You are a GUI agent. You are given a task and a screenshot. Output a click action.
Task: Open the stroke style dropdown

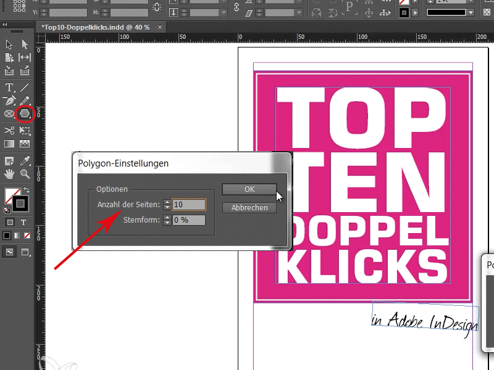click(x=471, y=13)
